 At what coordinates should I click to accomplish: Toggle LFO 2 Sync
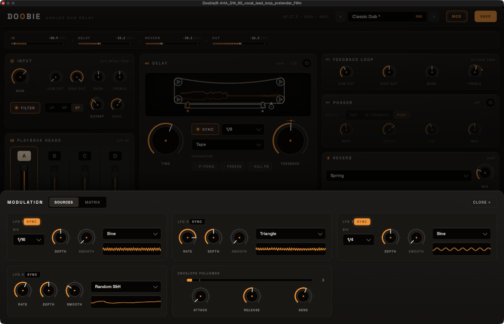coord(197,222)
